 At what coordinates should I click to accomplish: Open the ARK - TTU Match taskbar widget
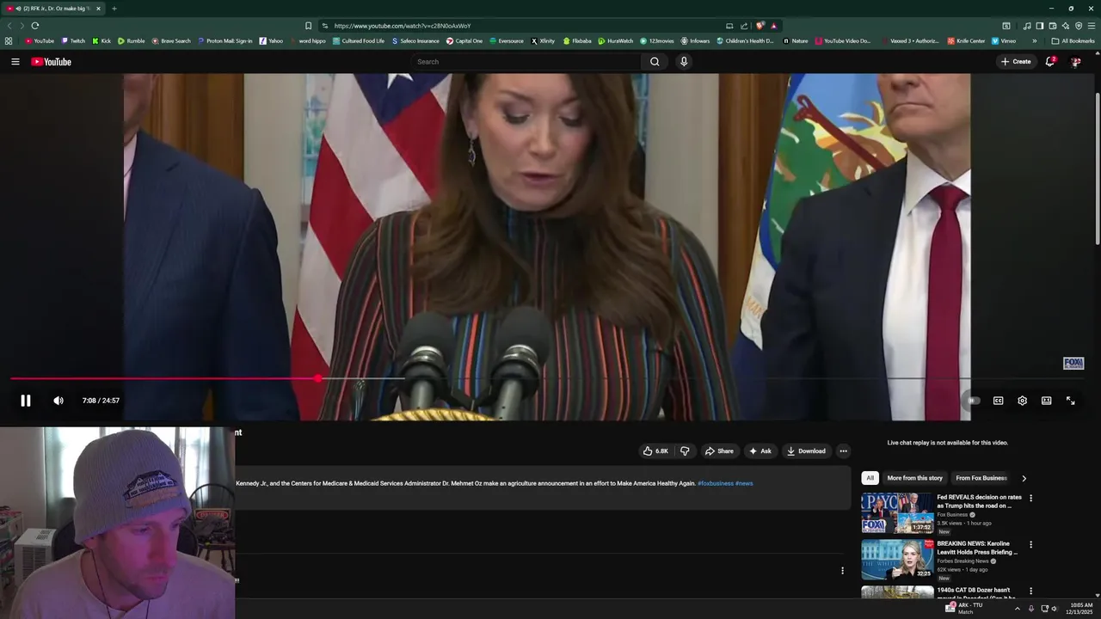(963, 608)
